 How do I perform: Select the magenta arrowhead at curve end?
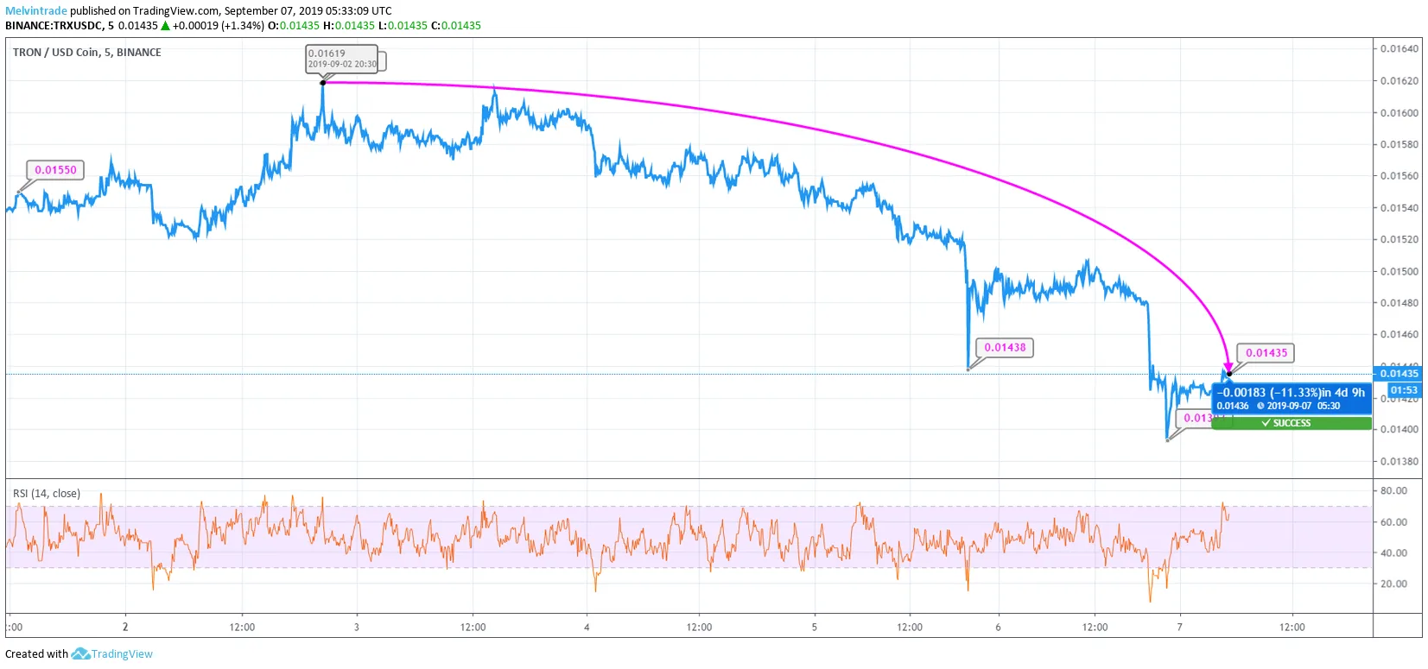click(1228, 366)
